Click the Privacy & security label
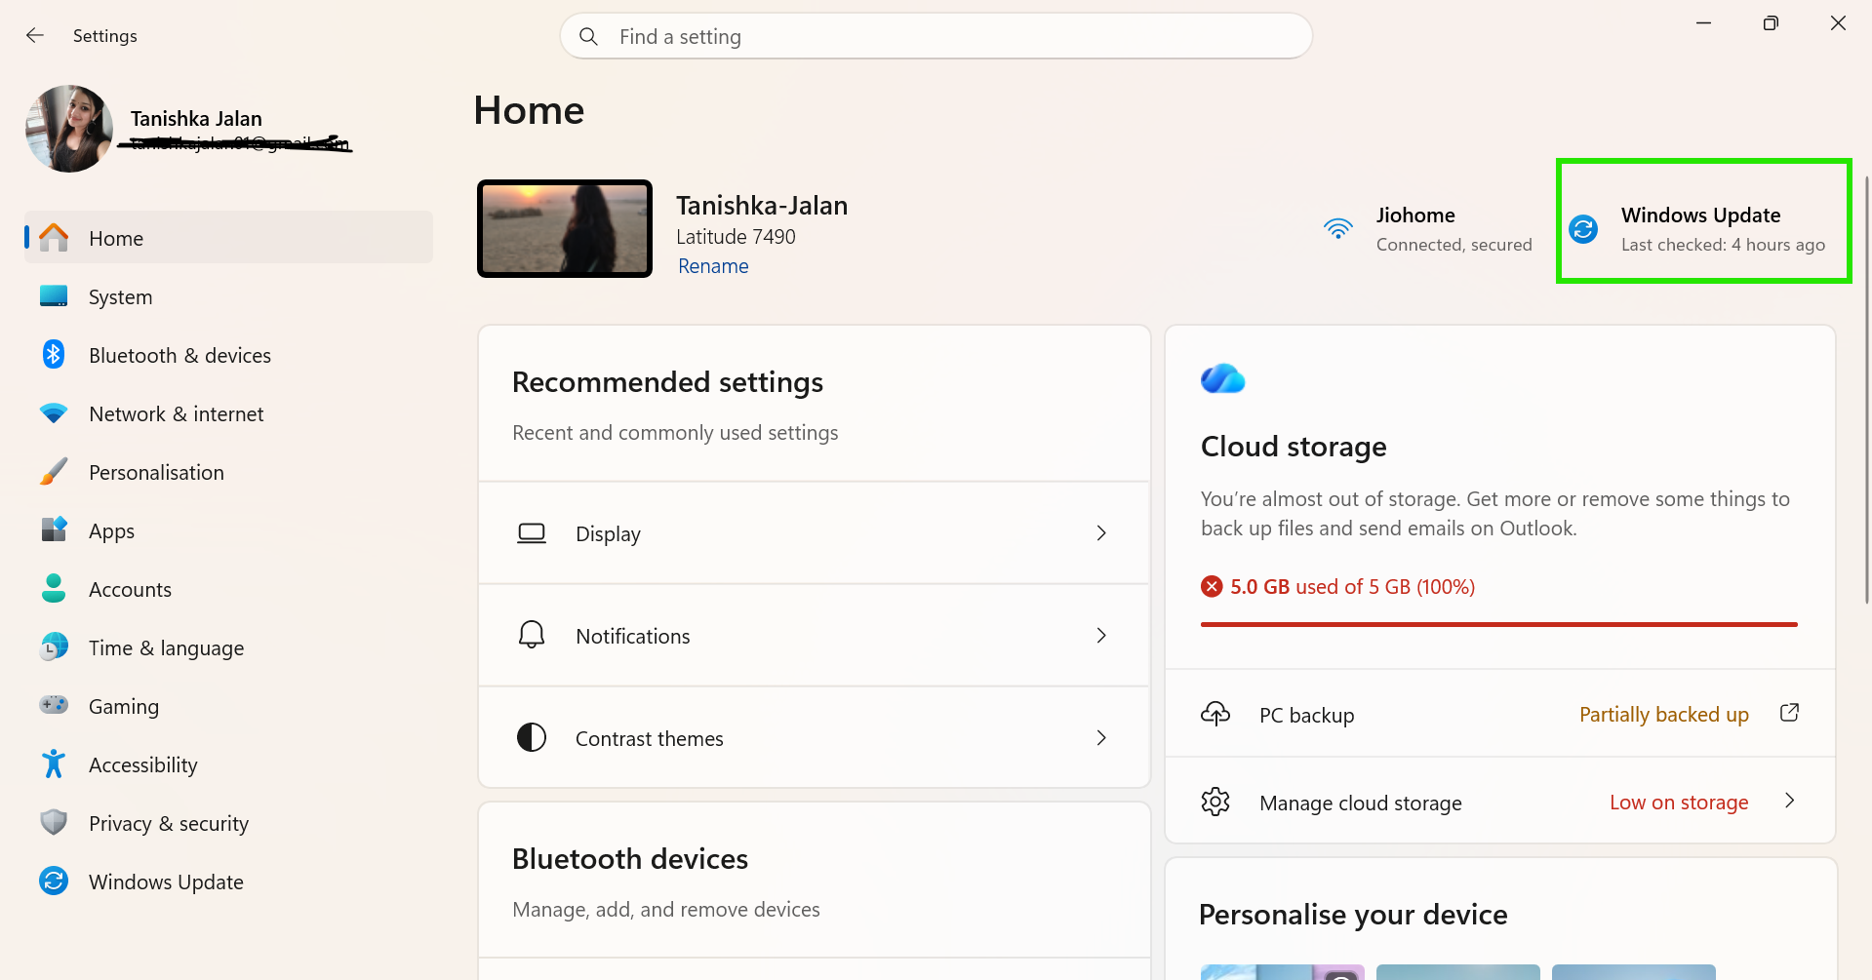Screen dimensions: 1872x980 click(169, 824)
